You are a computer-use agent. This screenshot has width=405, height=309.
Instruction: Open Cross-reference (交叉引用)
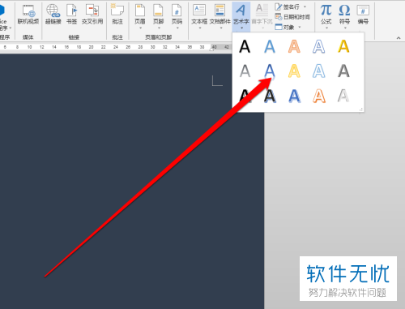click(x=92, y=15)
